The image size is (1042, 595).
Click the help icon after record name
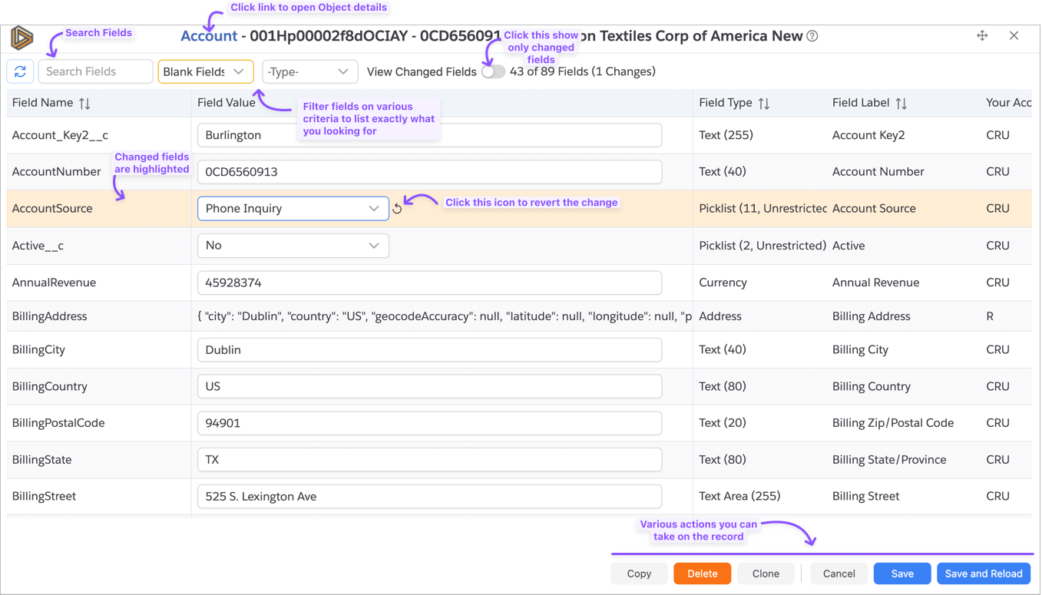[812, 36]
